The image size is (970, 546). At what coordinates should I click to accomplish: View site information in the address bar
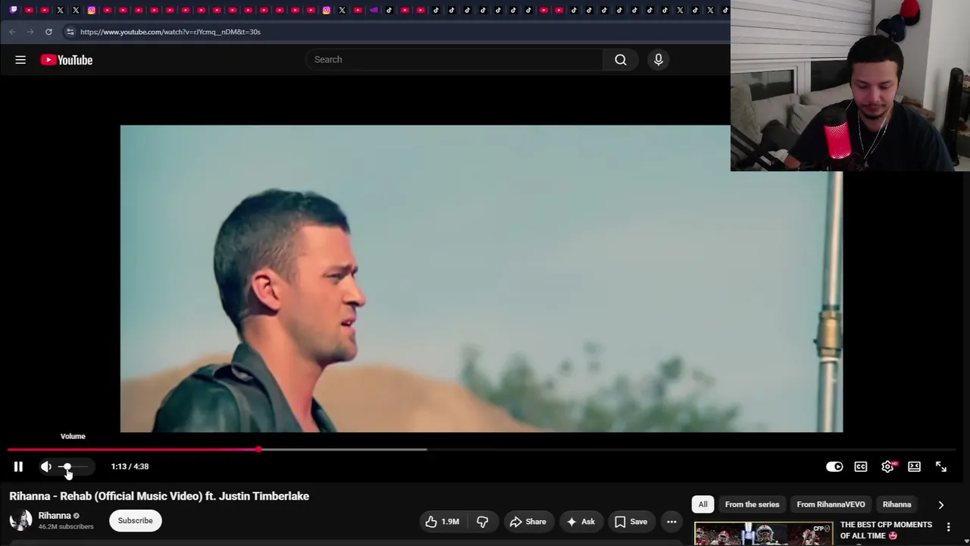[70, 32]
